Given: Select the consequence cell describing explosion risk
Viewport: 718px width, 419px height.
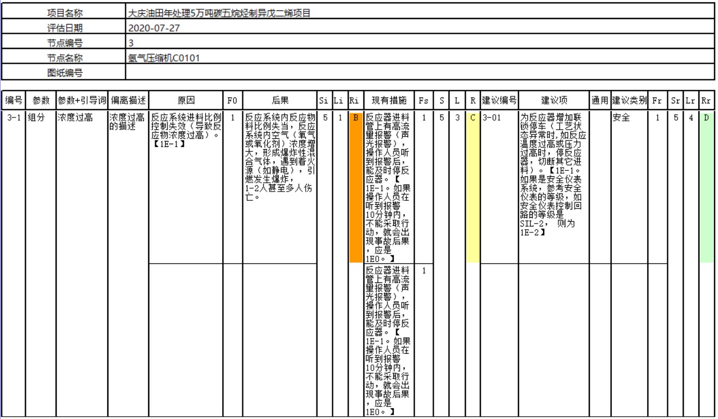Looking at the screenshot, I should pos(280,187).
